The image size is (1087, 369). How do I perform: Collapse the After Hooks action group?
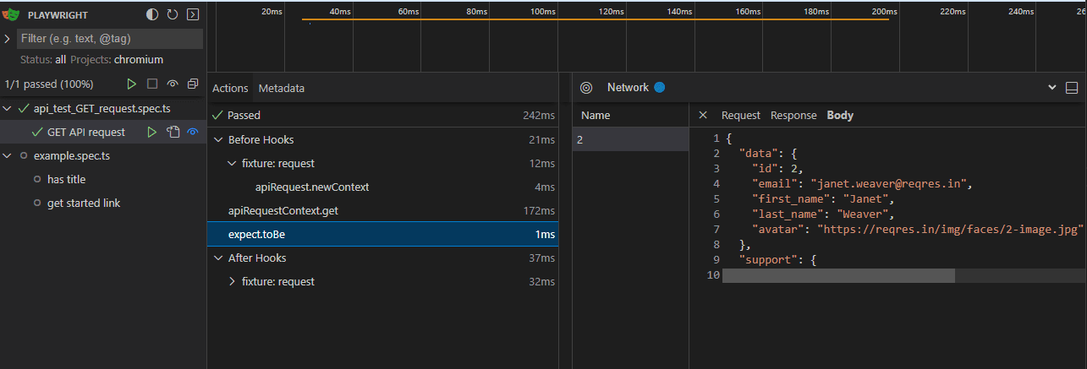point(218,258)
